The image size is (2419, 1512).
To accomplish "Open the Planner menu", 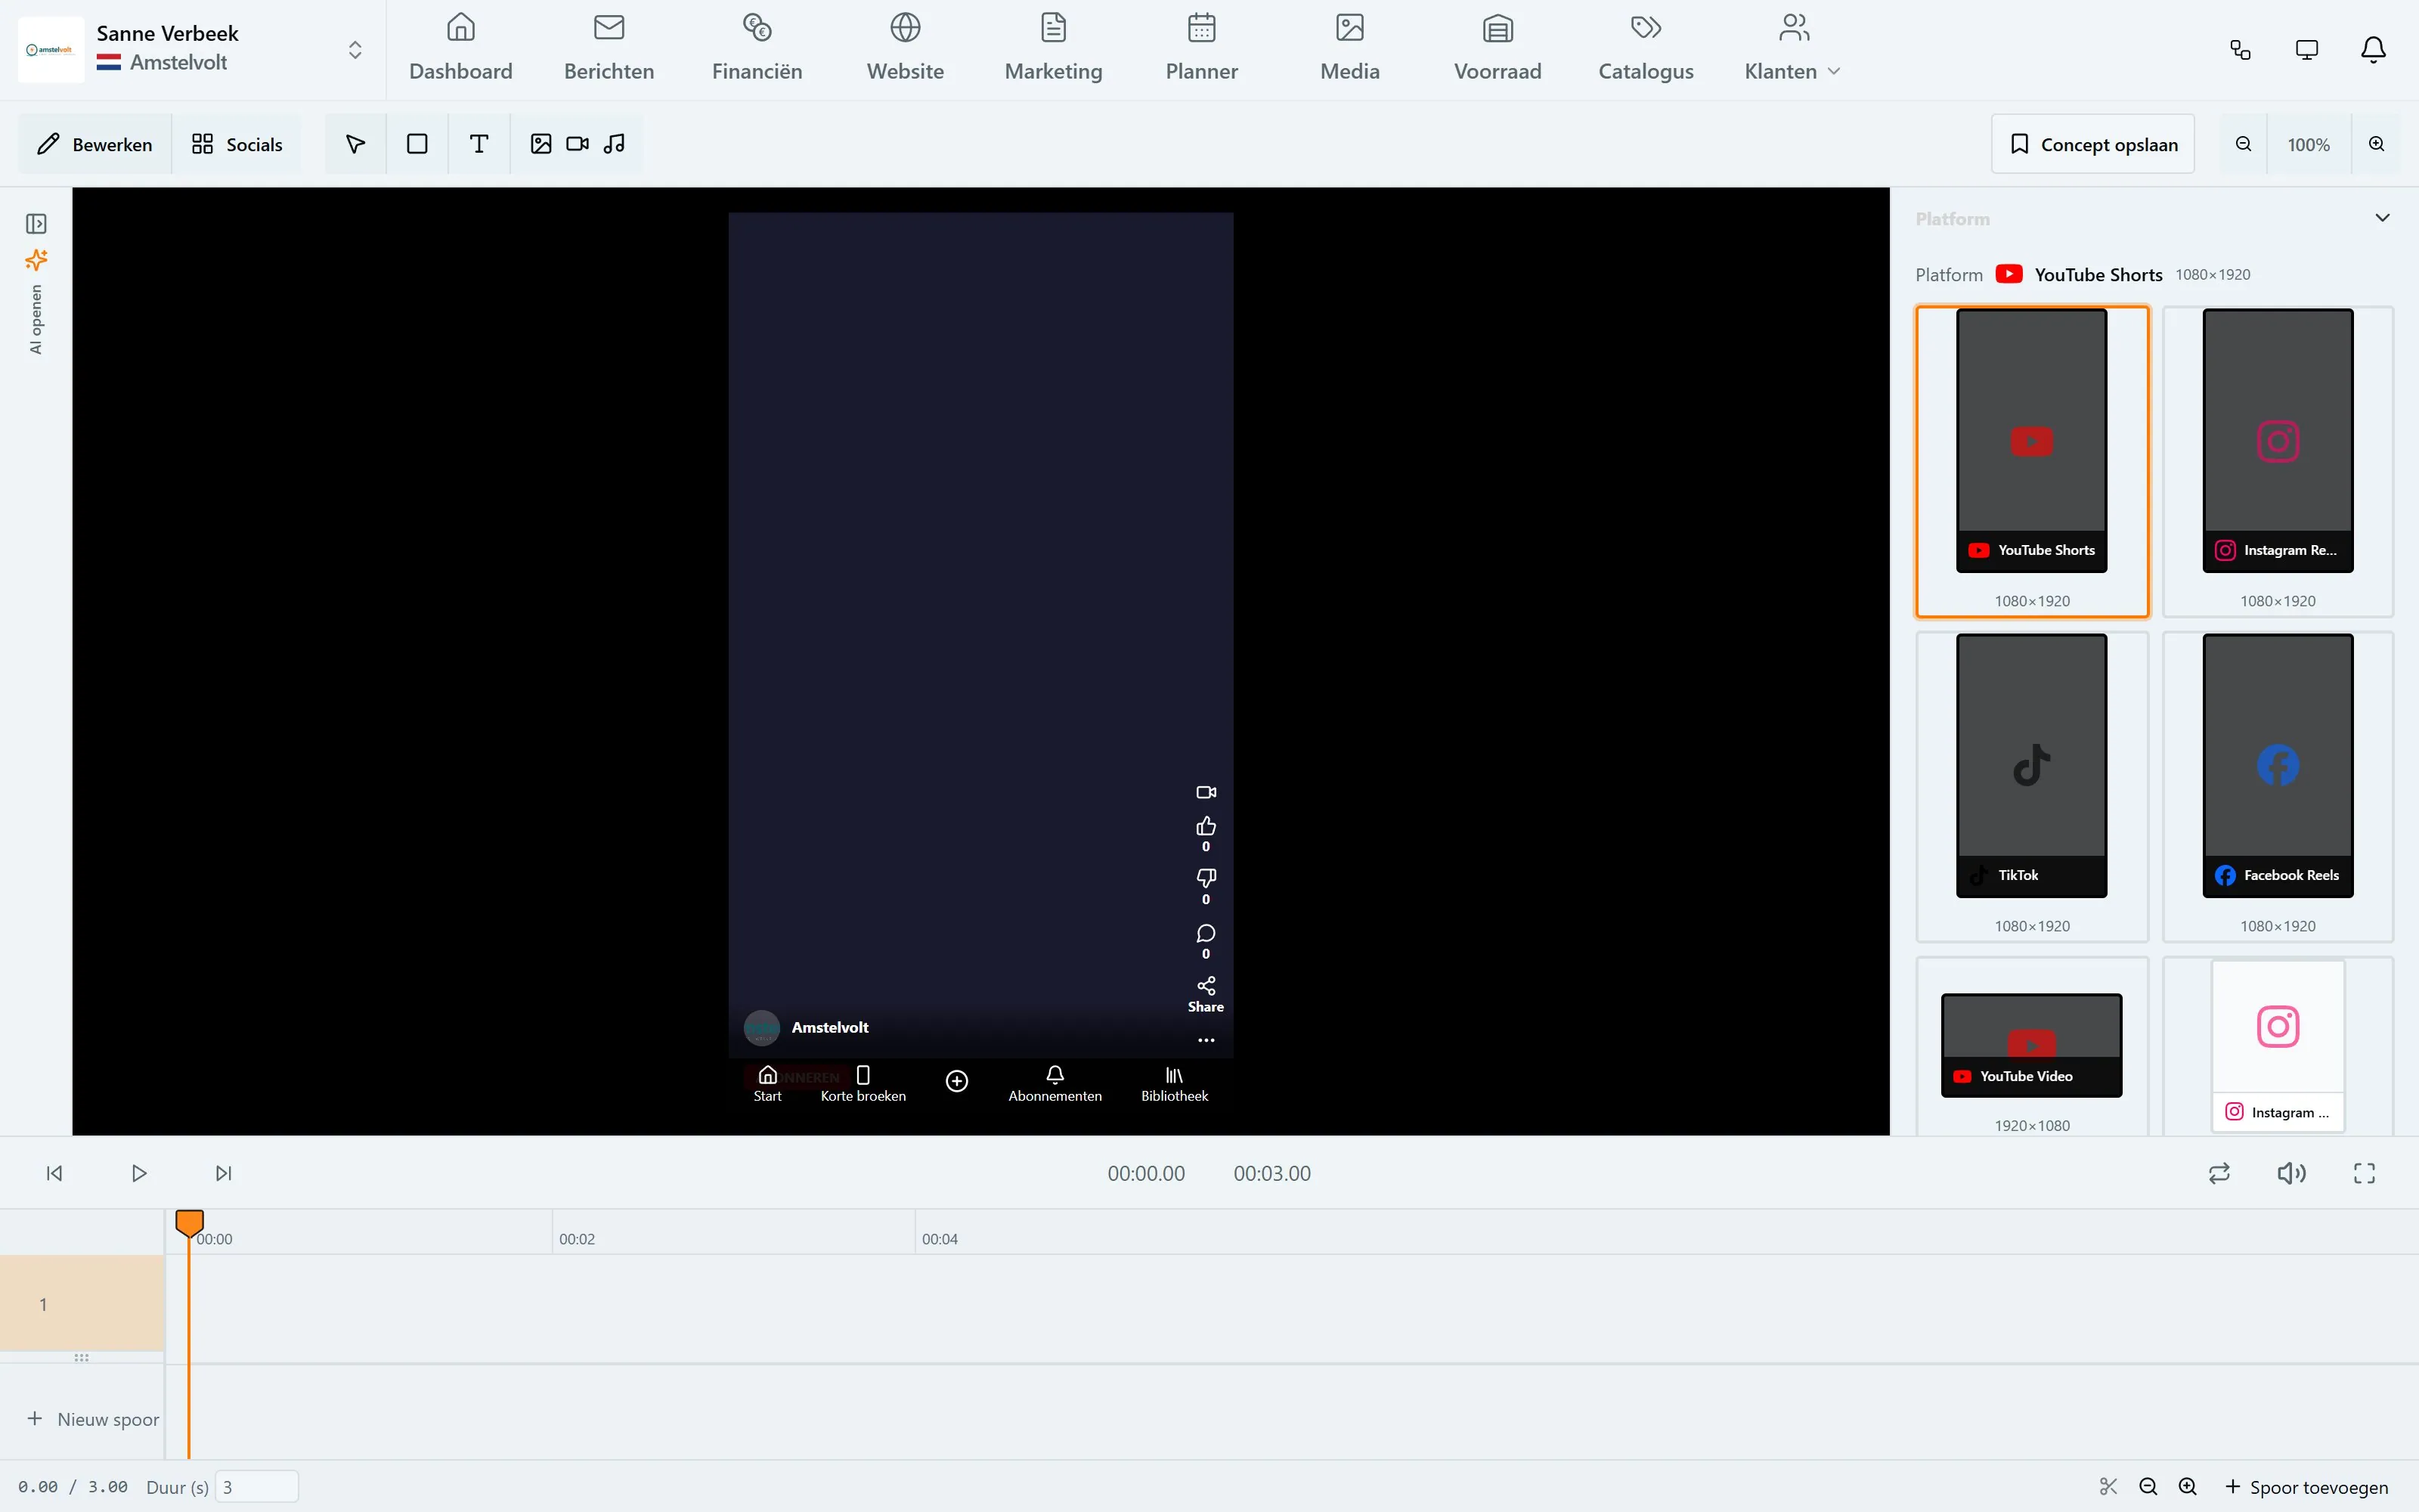I will click(1201, 49).
